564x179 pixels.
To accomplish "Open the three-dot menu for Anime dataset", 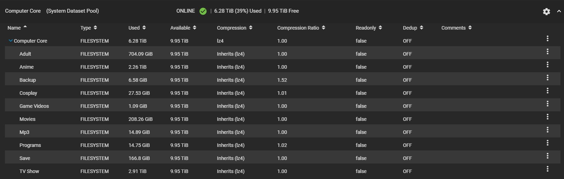I will [x=547, y=64].
